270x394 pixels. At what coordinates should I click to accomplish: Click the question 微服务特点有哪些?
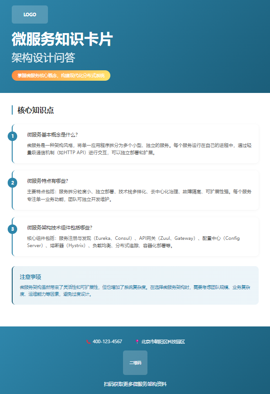(47, 181)
